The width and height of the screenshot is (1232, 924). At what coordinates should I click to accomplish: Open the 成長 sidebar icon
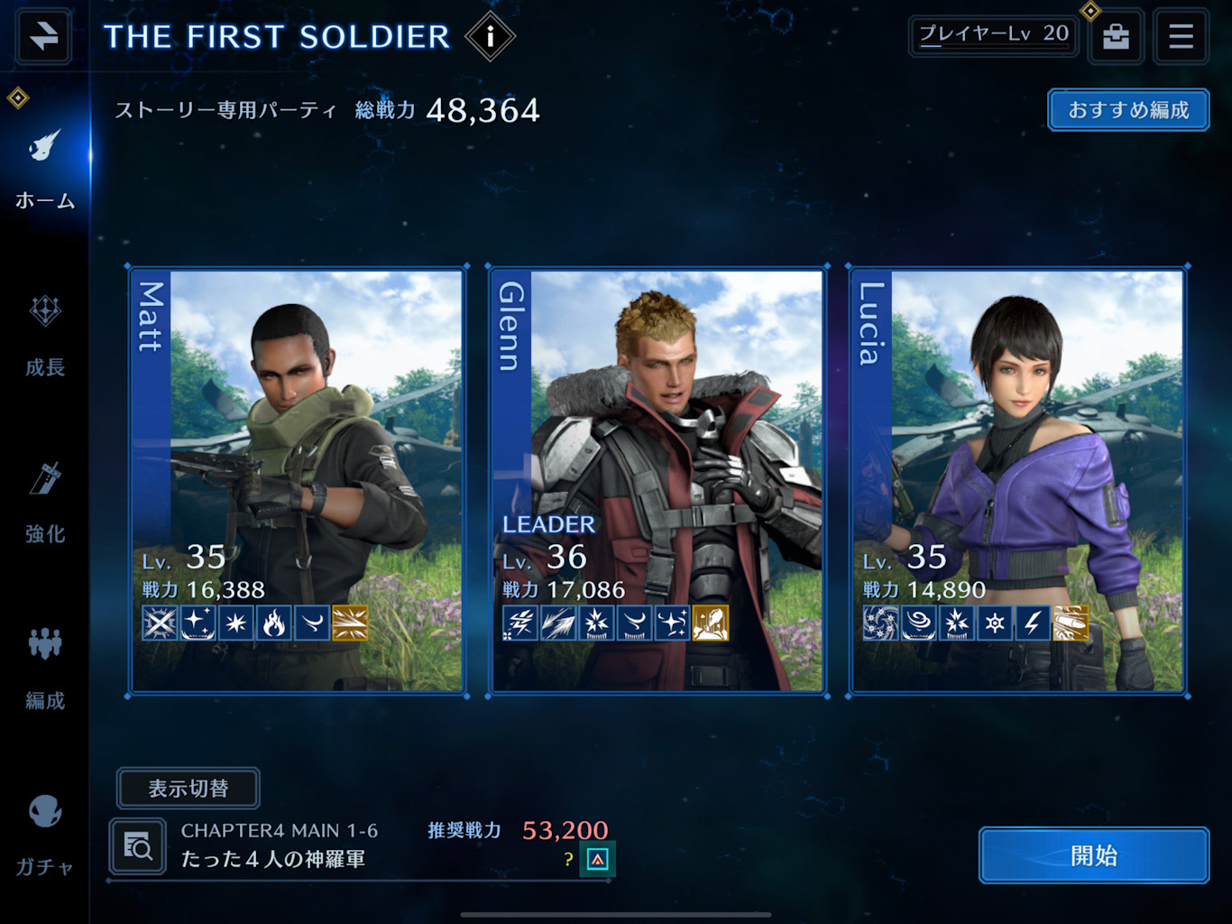pos(45,335)
